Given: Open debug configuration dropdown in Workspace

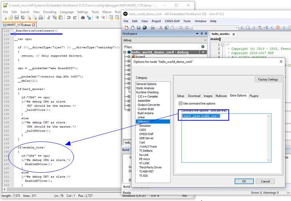Looking at the screenshot, I should click(165, 40).
